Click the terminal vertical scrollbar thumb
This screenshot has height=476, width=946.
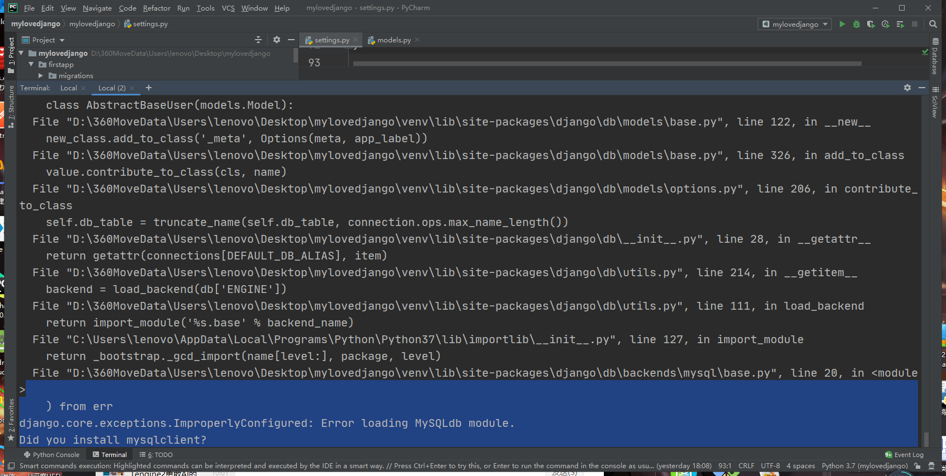926,439
